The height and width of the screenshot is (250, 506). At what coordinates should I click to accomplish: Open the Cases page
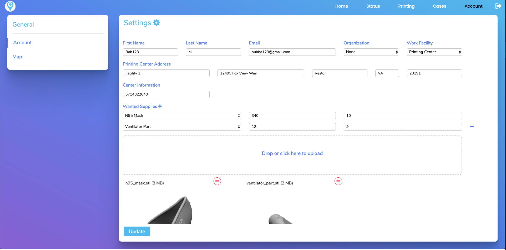coord(439,6)
